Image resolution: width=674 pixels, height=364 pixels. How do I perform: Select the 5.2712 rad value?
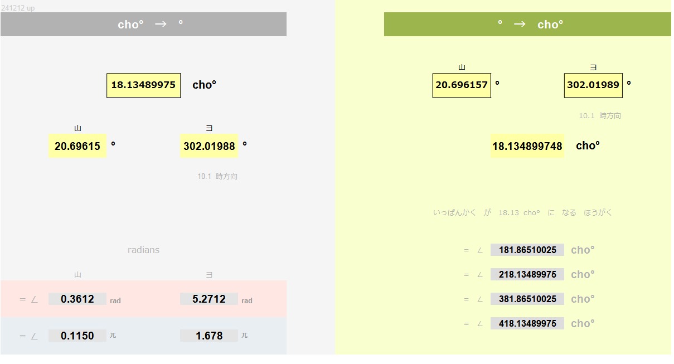(209, 299)
